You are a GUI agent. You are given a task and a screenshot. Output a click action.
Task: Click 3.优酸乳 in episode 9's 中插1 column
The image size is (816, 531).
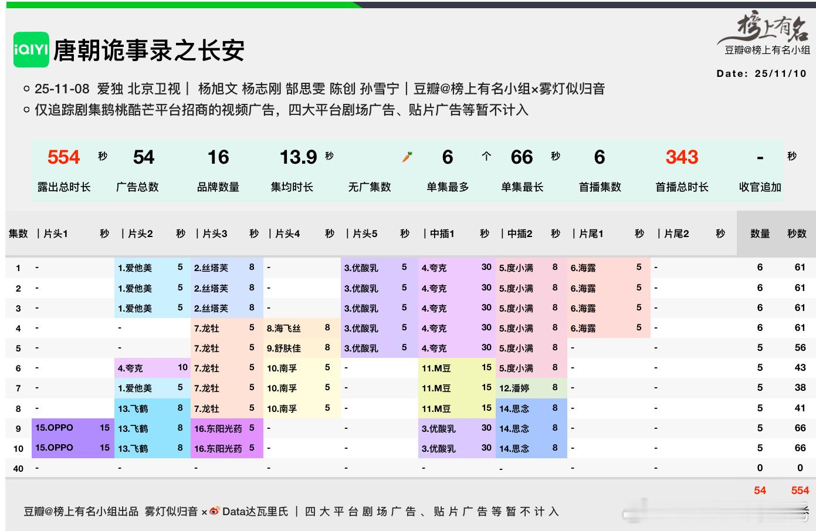point(439,429)
